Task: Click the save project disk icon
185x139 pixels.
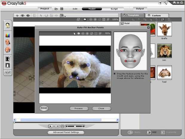Action: coord(61,9)
